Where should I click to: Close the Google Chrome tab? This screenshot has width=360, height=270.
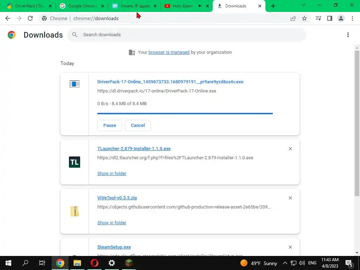pyautogui.click(x=103, y=6)
